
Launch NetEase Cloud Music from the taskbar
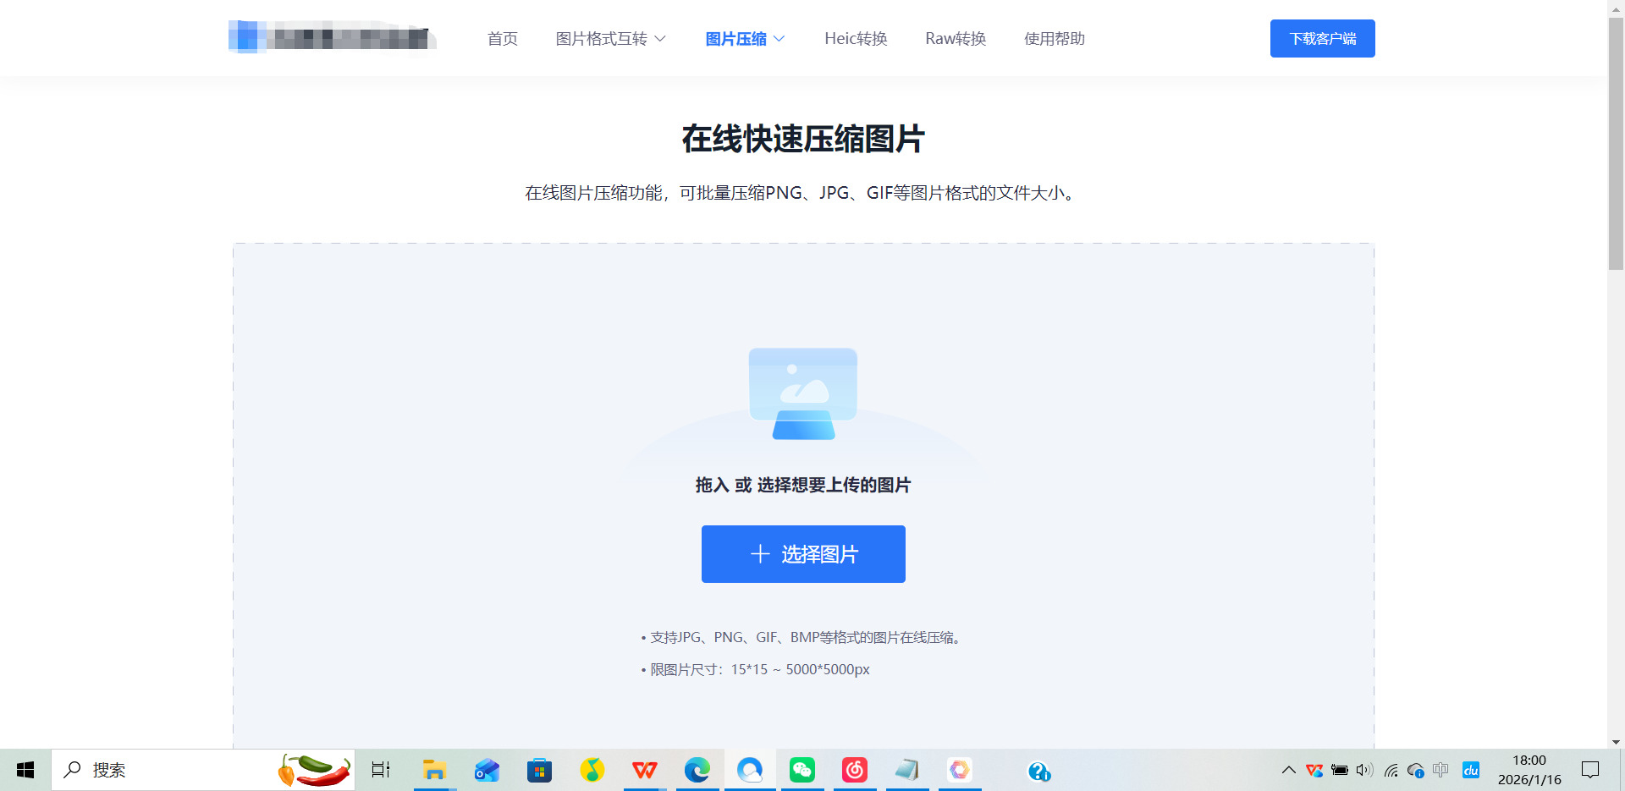(x=854, y=770)
